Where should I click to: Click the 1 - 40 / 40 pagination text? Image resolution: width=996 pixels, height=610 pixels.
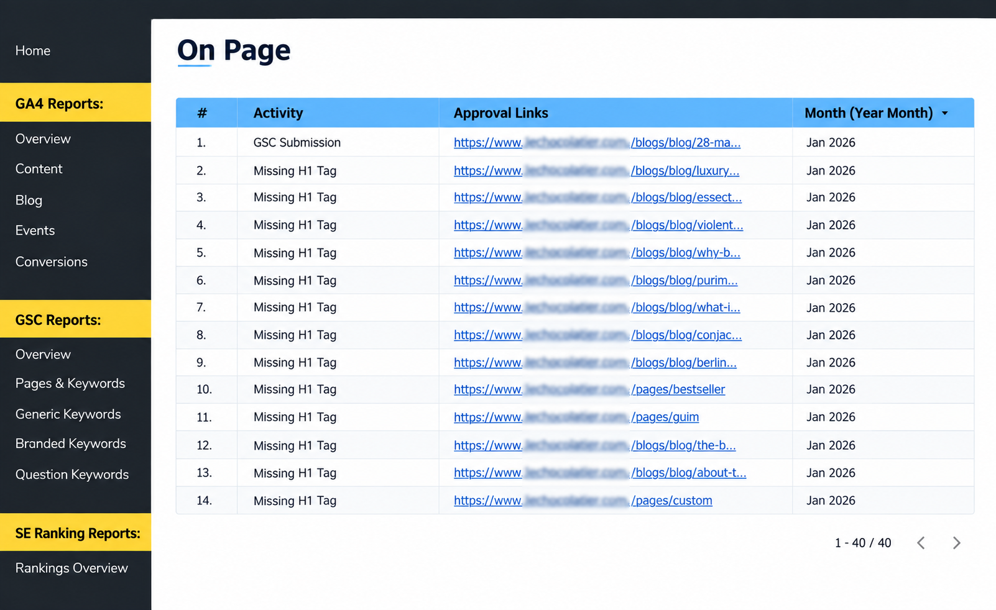pyautogui.click(x=863, y=543)
